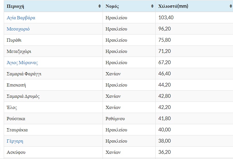This screenshot has width=233, height=159.
Task: Click the Χιλιοστά(mm) header label
Action: 173,6
